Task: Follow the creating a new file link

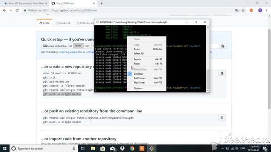Action: click(x=71, y=52)
